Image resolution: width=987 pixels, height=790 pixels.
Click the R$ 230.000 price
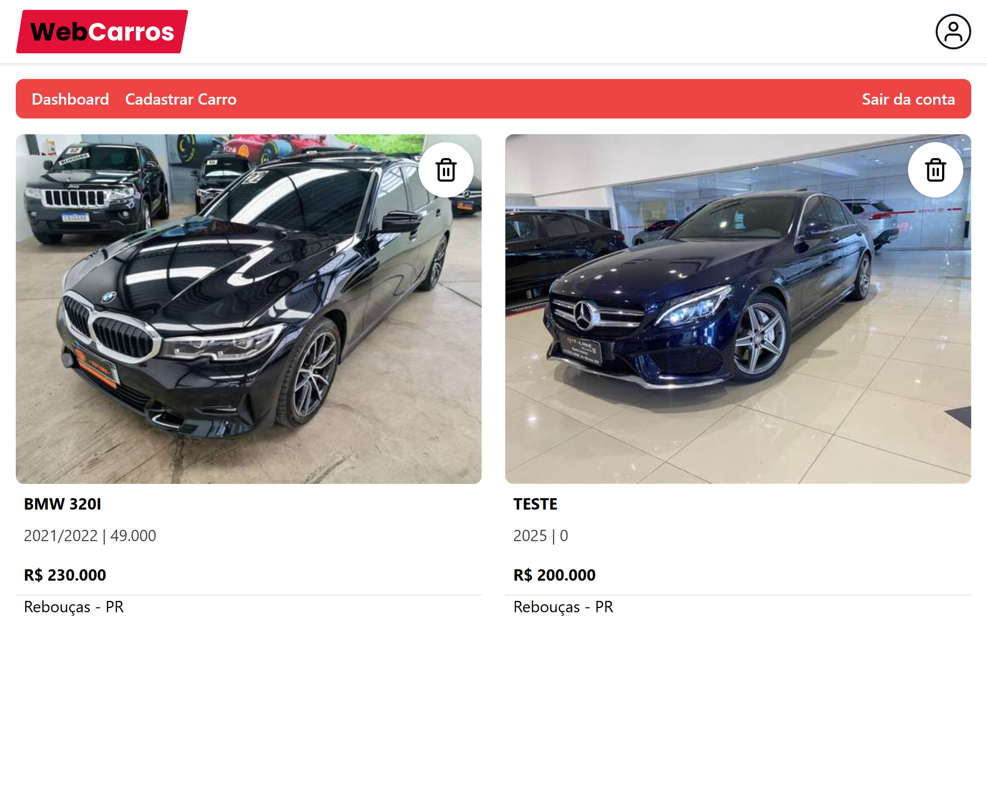65,575
